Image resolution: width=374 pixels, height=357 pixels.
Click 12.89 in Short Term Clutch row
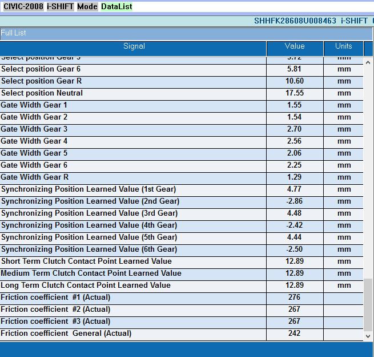point(295,261)
